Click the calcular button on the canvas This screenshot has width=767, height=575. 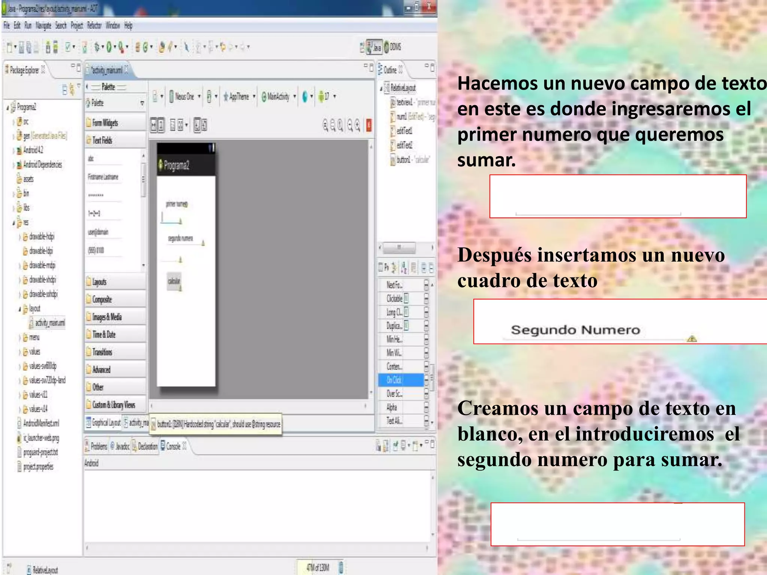point(174,281)
